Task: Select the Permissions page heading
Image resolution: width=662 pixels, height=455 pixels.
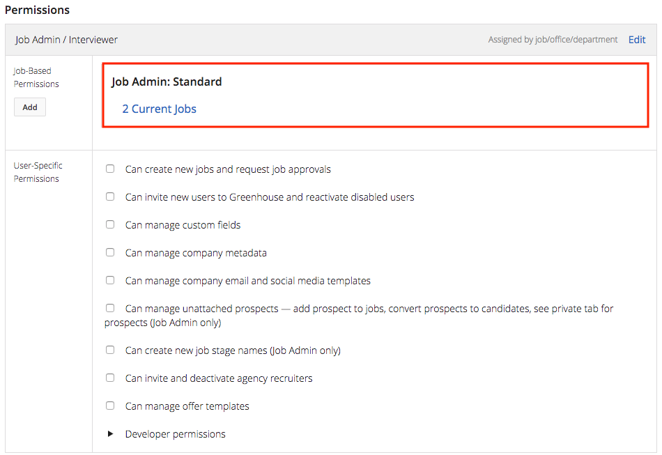Action: click(37, 10)
